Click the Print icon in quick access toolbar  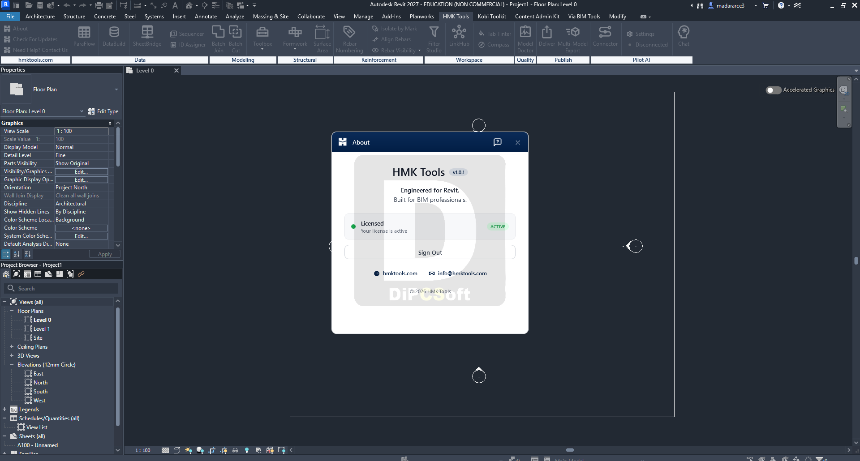coord(99,5)
